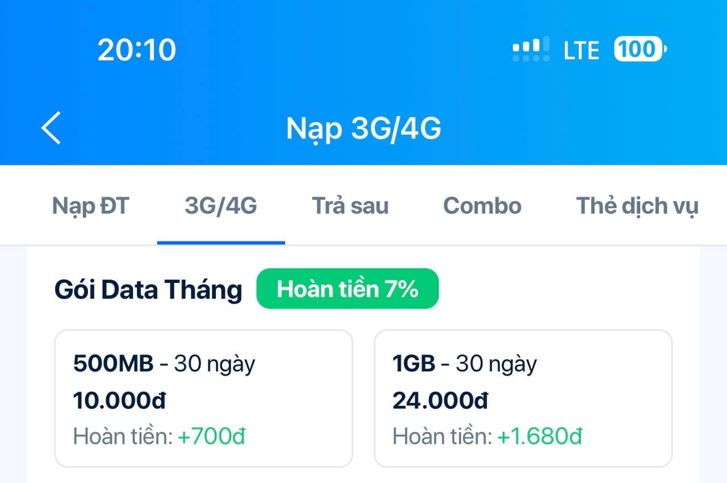Tap the Gói Data Tháng heading
Viewport: 727px width, 483px height.
click(148, 290)
